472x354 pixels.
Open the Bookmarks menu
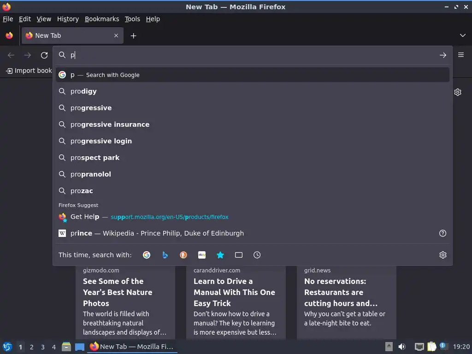(102, 19)
